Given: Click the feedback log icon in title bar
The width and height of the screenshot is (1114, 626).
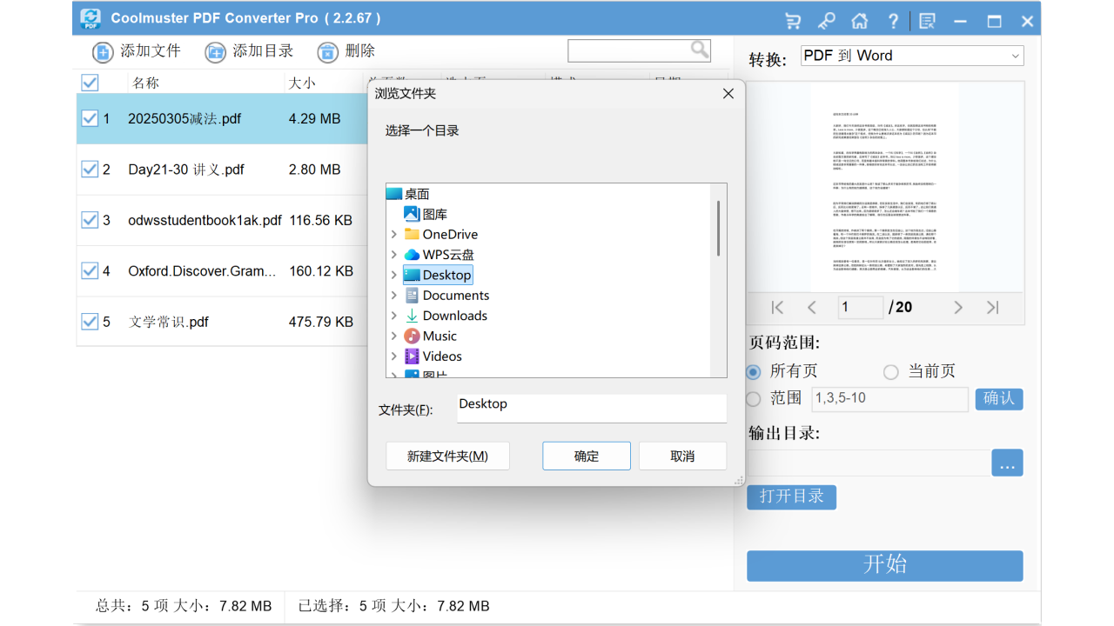Looking at the screenshot, I should click(926, 20).
